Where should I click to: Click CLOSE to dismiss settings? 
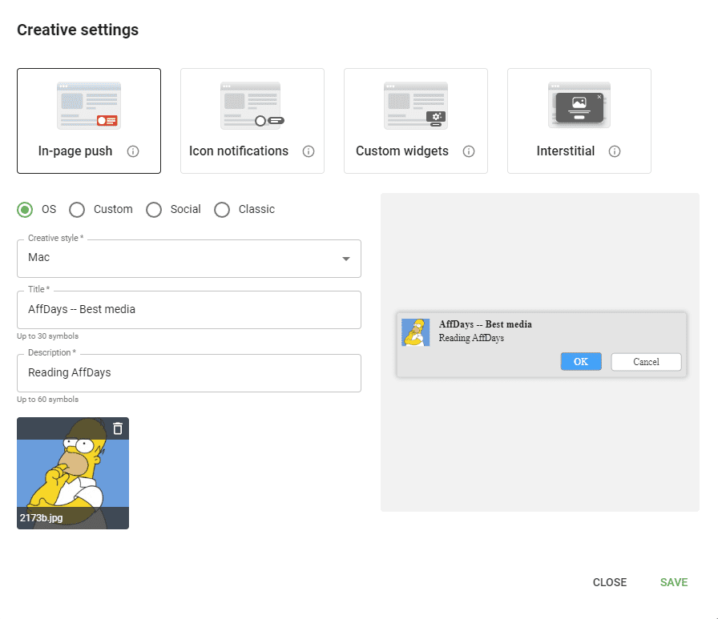(x=610, y=582)
